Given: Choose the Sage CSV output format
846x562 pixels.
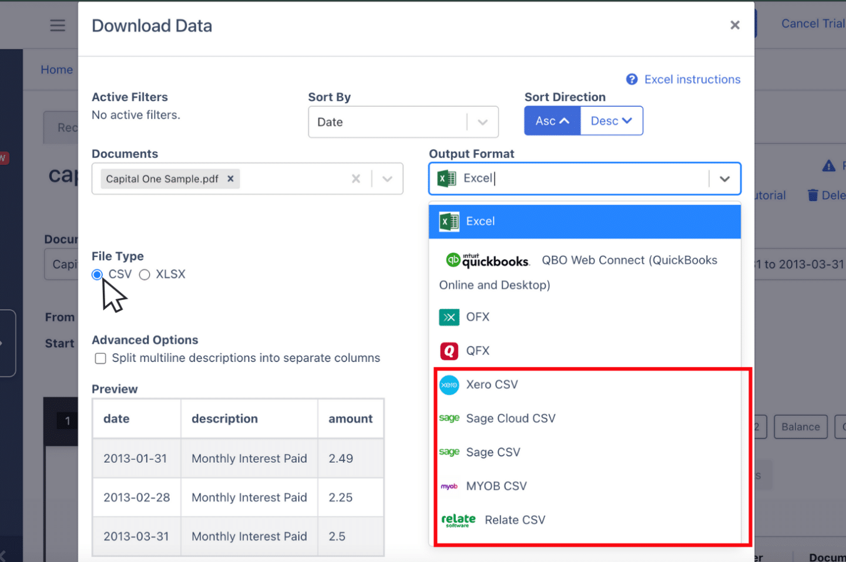Looking at the screenshot, I should point(585,452).
